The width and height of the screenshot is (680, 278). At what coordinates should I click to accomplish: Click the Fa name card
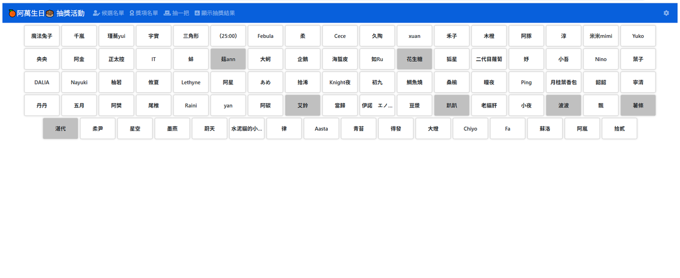point(508,129)
